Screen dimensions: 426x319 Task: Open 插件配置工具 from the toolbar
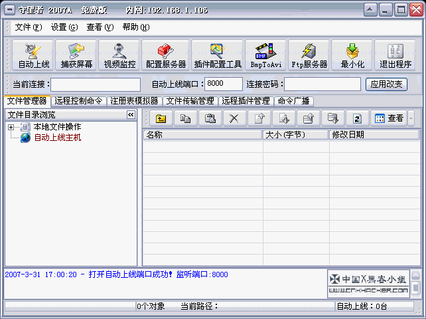tap(218, 56)
